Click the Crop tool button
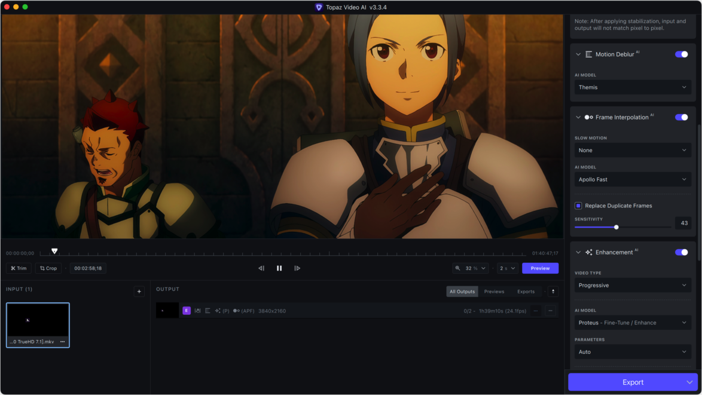Image resolution: width=702 pixels, height=395 pixels. pyautogui.click(x=48, y=268)
